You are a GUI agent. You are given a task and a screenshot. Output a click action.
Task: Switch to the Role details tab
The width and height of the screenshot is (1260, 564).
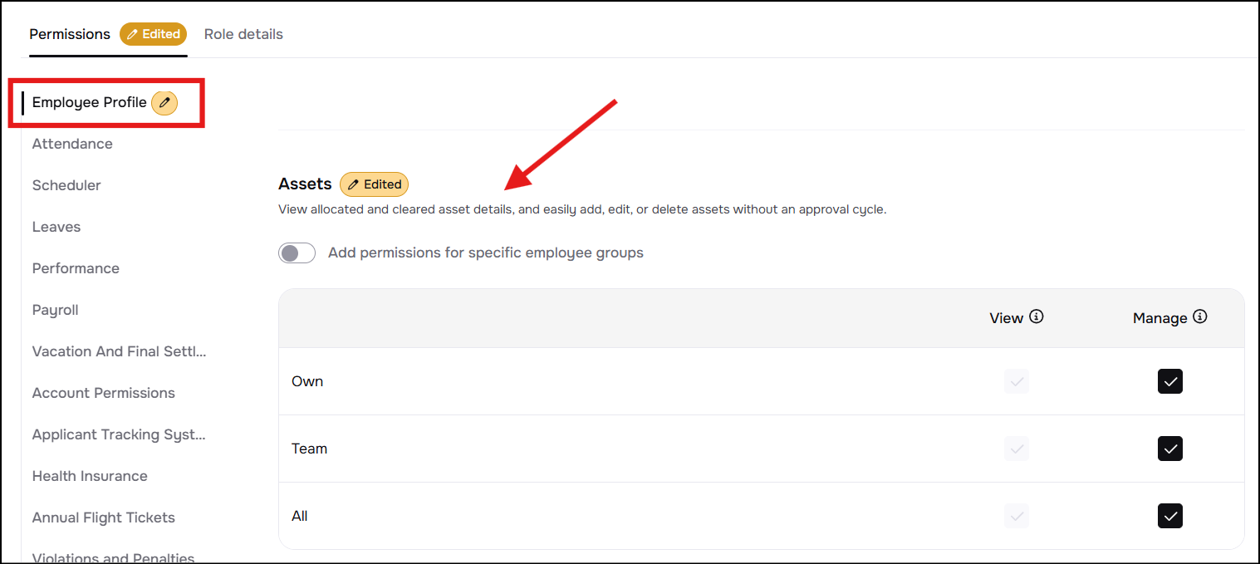(x=243, y=34)
